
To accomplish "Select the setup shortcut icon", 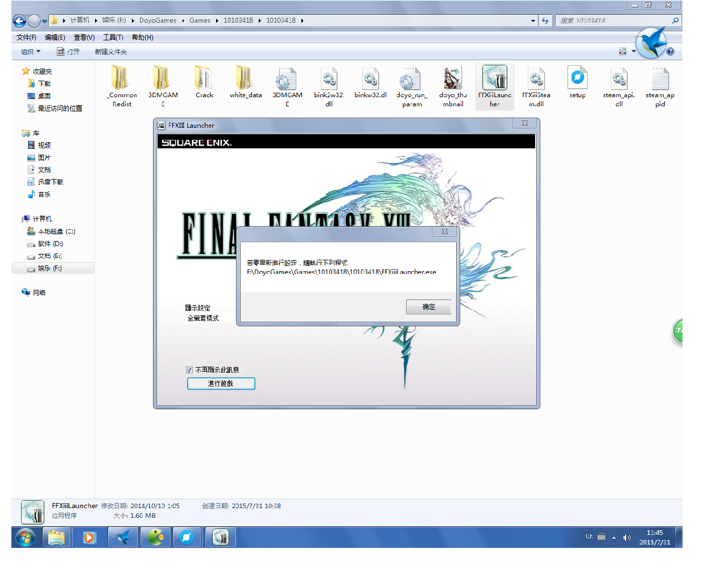I will pyautogui.click(x=577, y=78).
